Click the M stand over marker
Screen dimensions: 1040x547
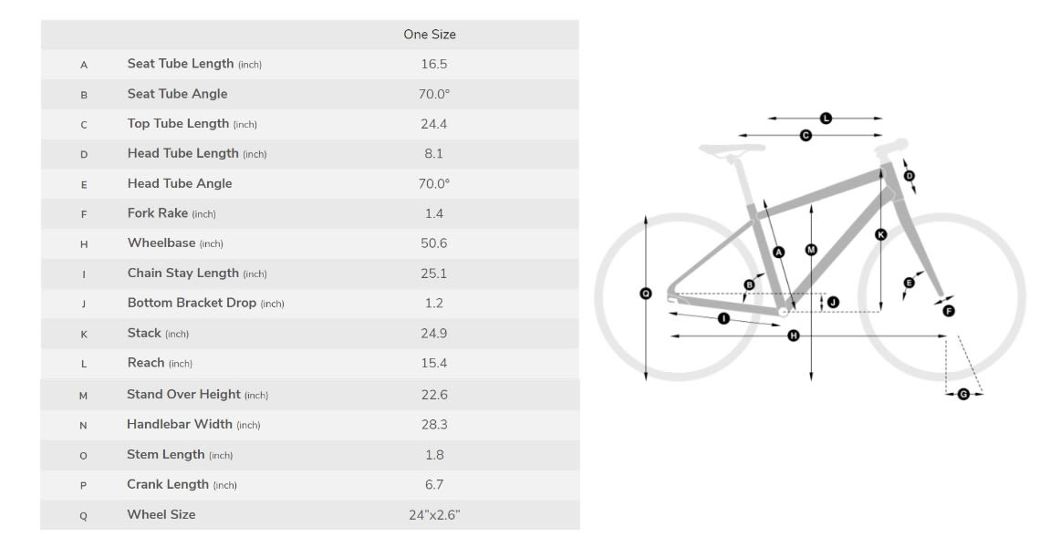click(811, 250)
